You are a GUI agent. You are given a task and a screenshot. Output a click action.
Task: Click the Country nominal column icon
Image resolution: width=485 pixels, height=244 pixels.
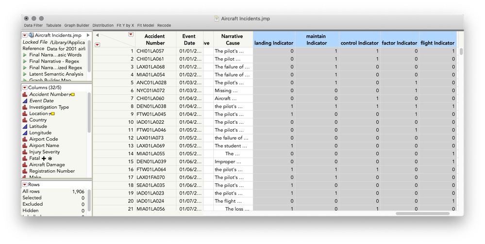click(x=25, y=120)
